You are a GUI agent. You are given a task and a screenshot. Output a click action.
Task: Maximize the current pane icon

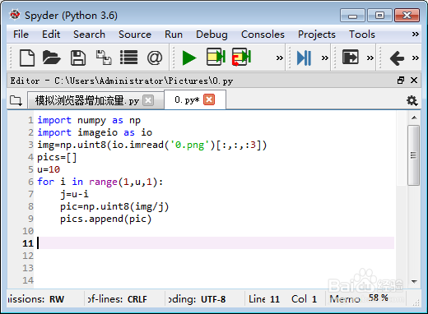click(350, 57)
